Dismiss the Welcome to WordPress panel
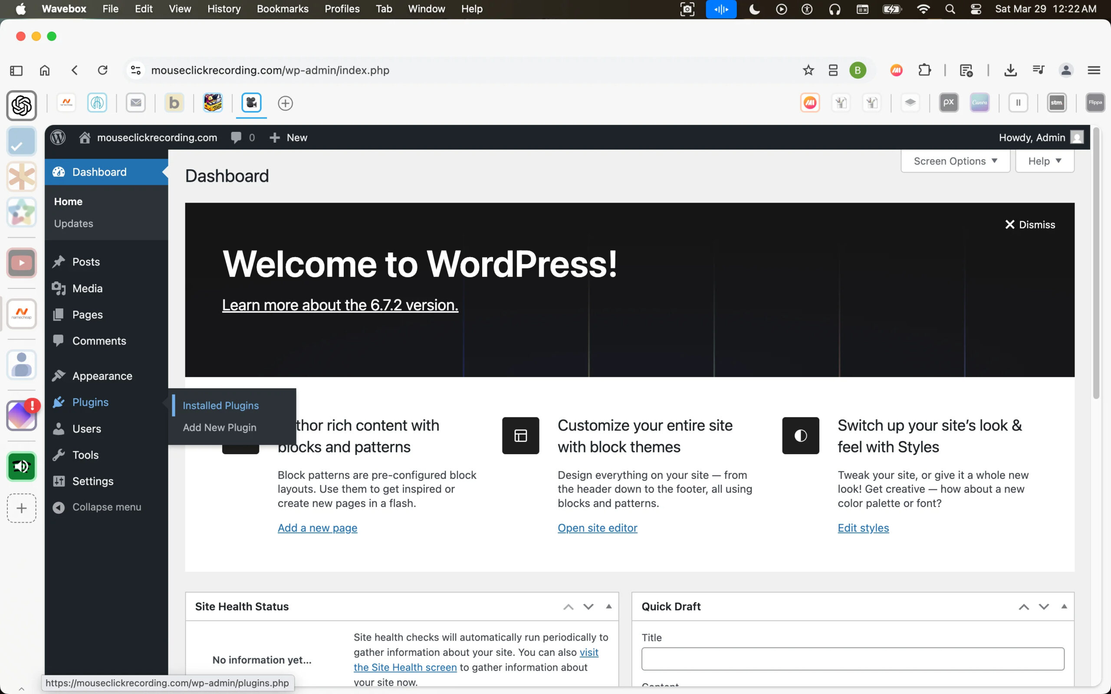 click(x=1030, y=224)
